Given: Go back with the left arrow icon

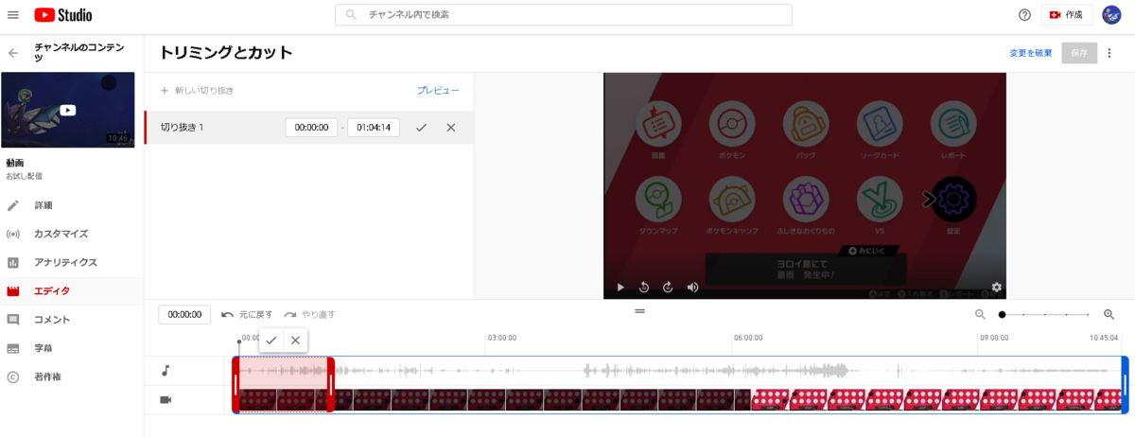Looking at the screenshot, I should click(13, 53).
